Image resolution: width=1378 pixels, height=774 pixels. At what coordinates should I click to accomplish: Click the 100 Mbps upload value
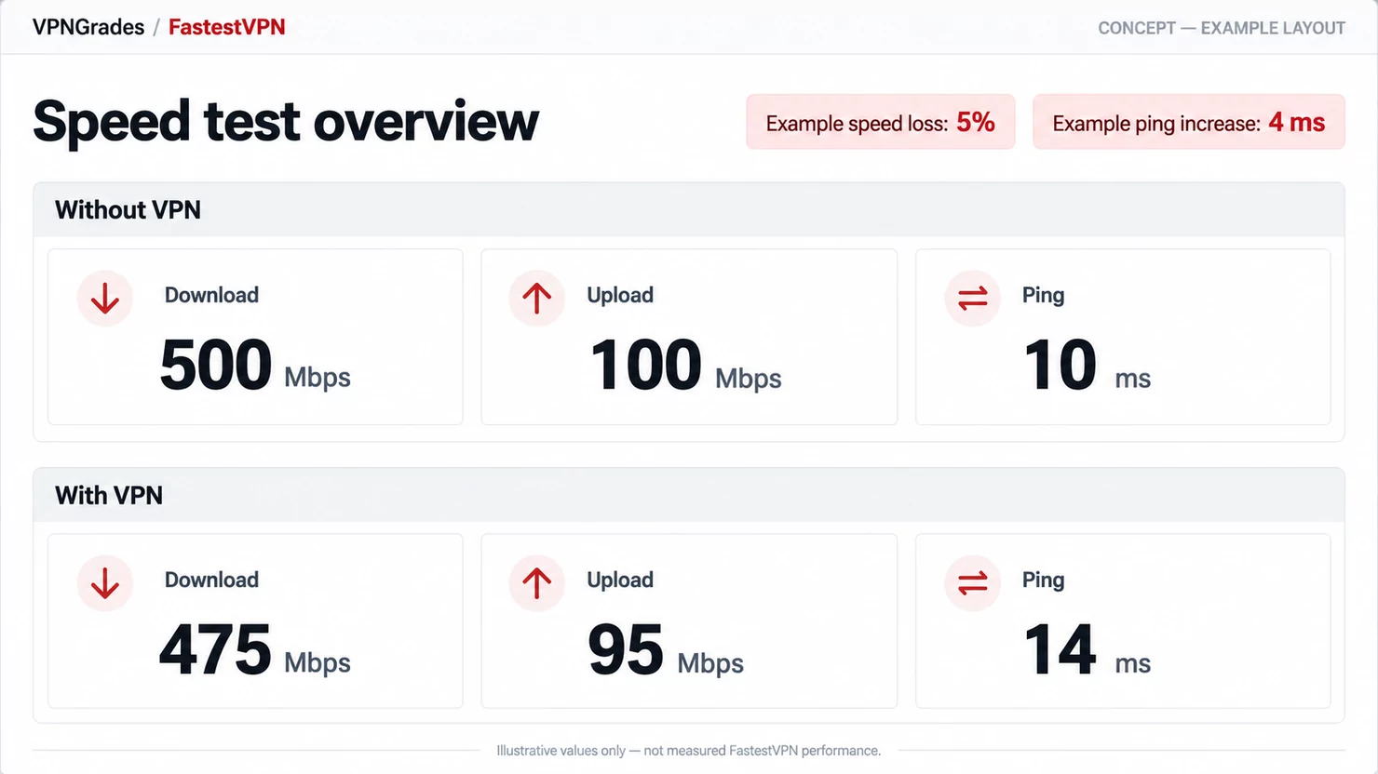[x=686, y=365]
